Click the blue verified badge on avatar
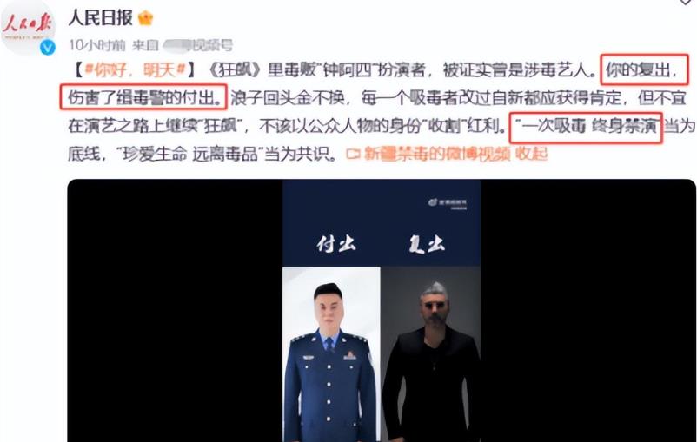 48,47
